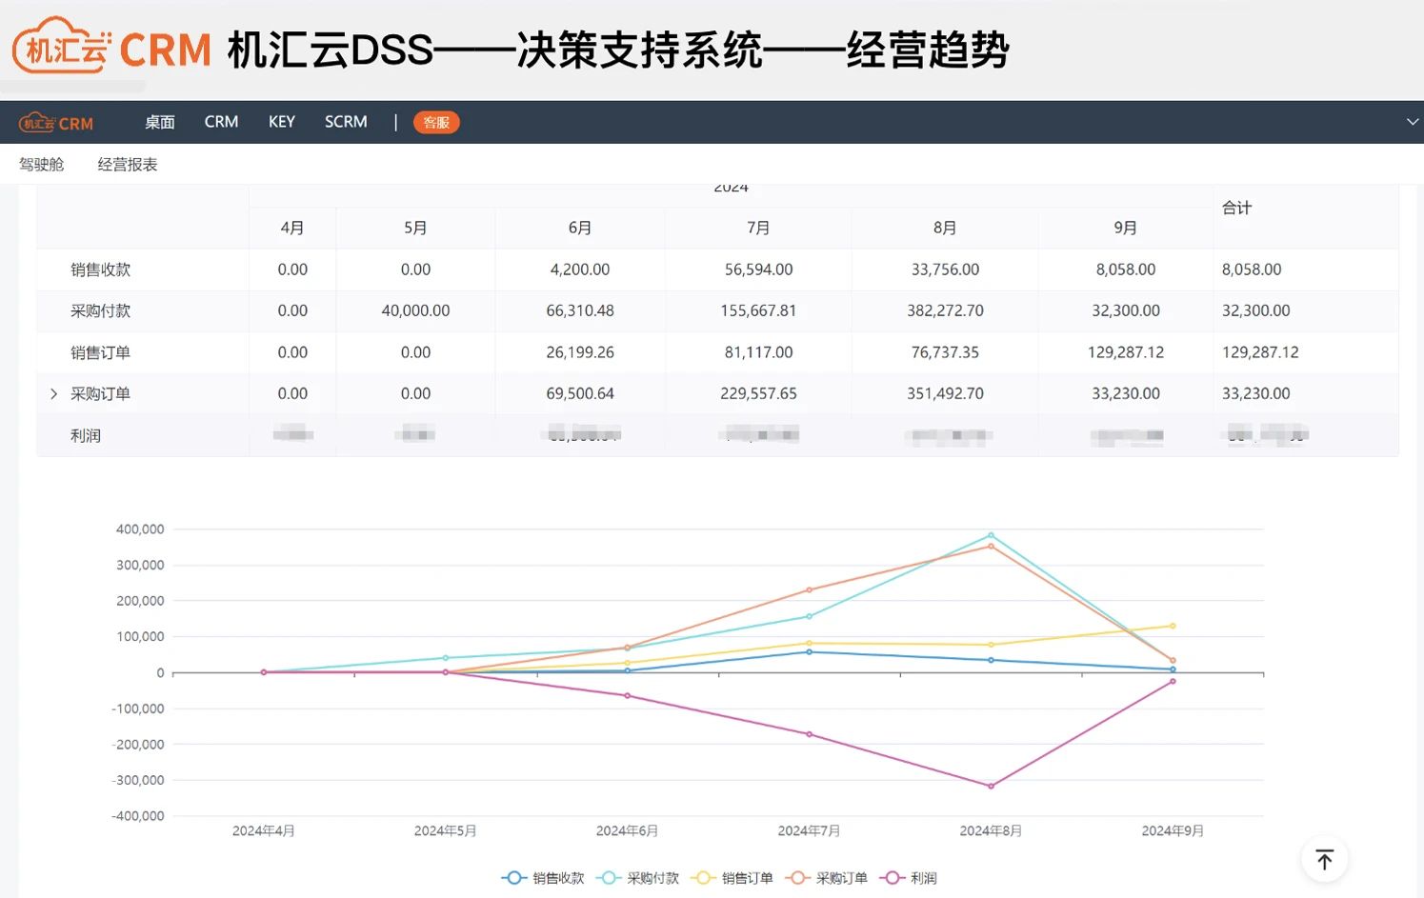Click cell value 382,272.70

point(945,310)
